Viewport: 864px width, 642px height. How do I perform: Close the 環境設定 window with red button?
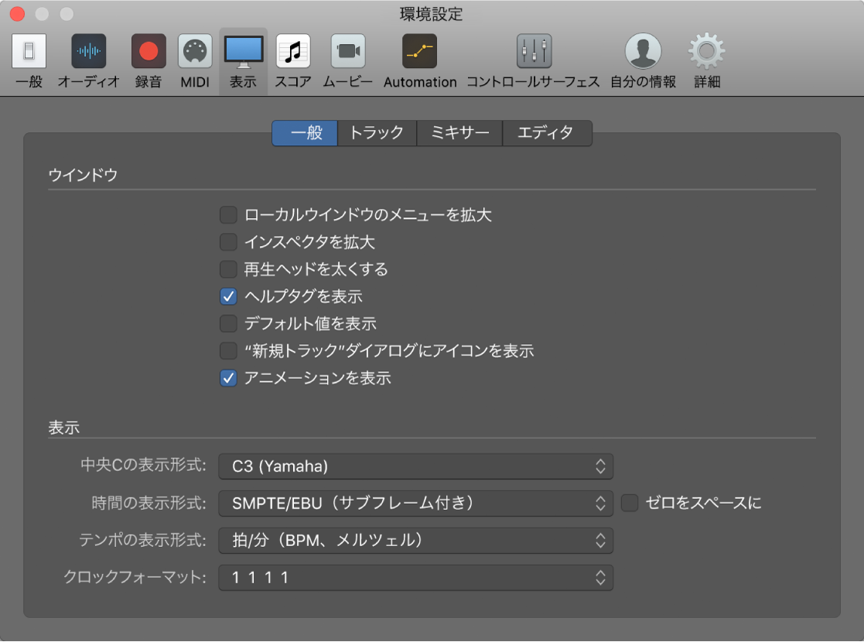tap(18, 14)
